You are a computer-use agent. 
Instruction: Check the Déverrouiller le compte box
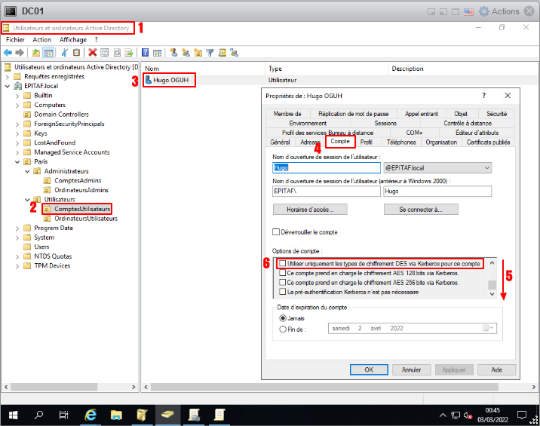tap(276, 232)
